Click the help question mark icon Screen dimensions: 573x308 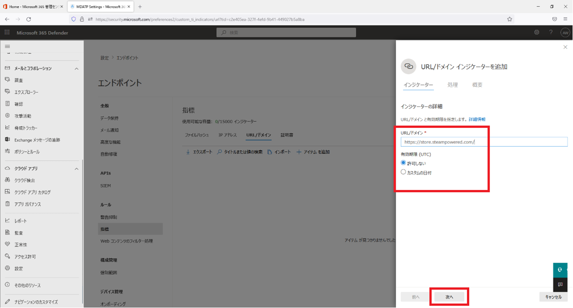pyautogui.click(x=551, y=33)
